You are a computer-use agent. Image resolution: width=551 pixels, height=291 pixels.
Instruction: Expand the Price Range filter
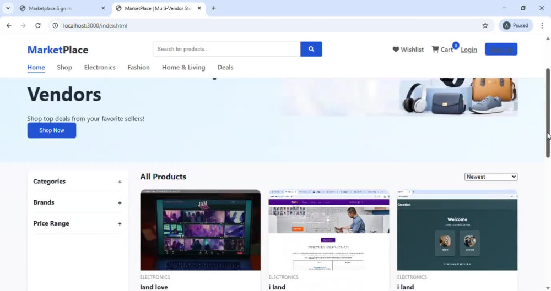[77, 223]
